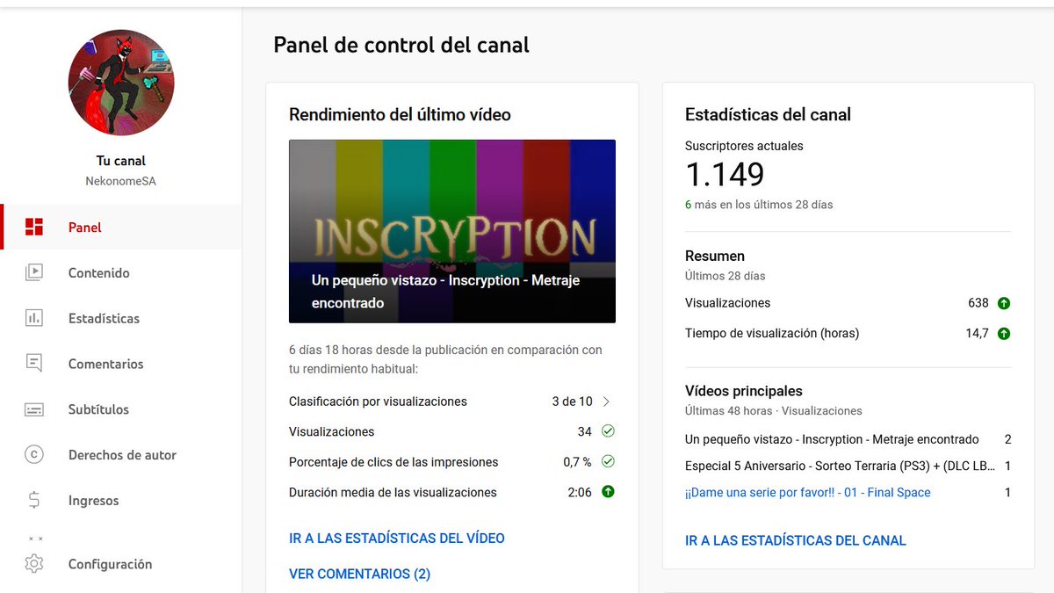Open IR A LAS ESTADÍSTICAS DEL VÍDEO
Image resolution: width=1054 pixels, height=593 pixels.
point(396,538)
